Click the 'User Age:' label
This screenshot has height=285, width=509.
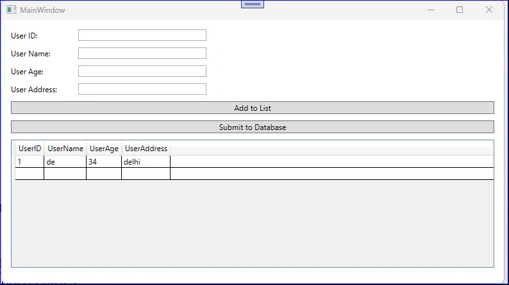pyautogui.click(x=28, y=72)
